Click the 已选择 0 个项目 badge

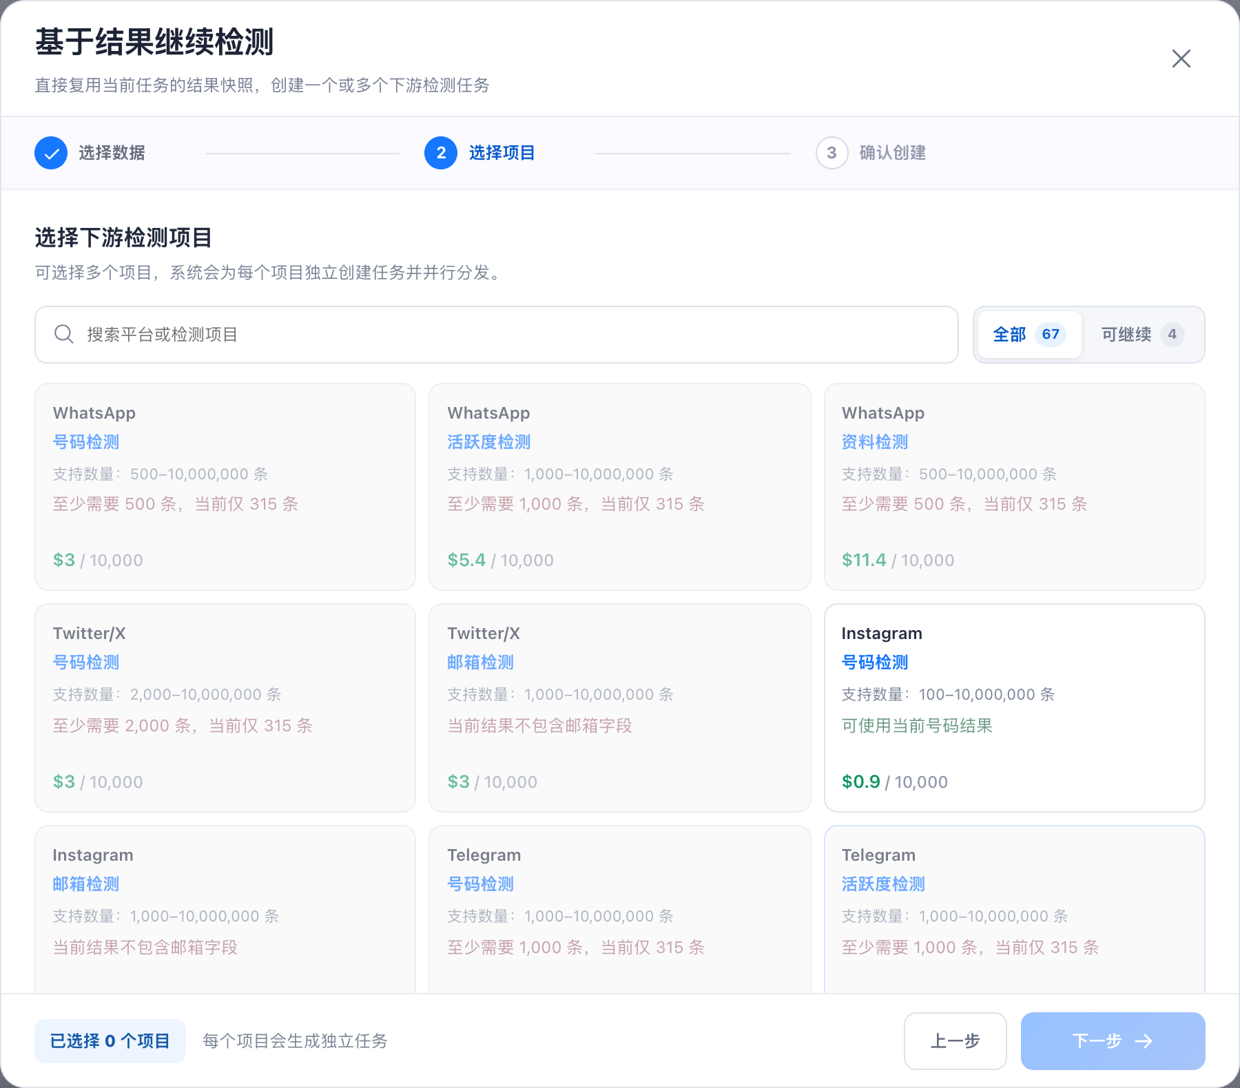(x=110, y=1041)
